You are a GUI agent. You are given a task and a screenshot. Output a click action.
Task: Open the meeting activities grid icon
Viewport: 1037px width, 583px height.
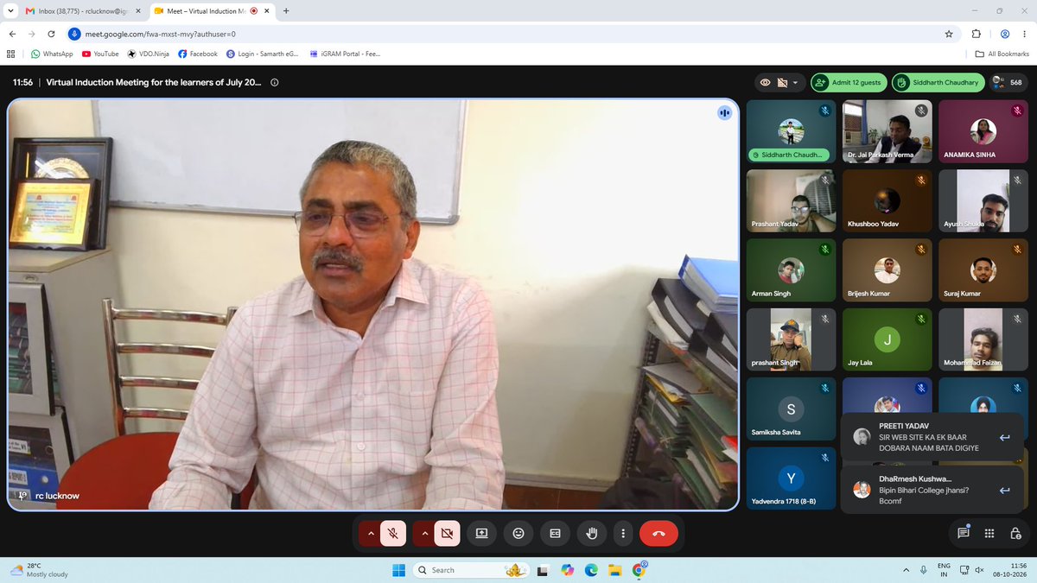pyautogui.click(x=989, y=534)
